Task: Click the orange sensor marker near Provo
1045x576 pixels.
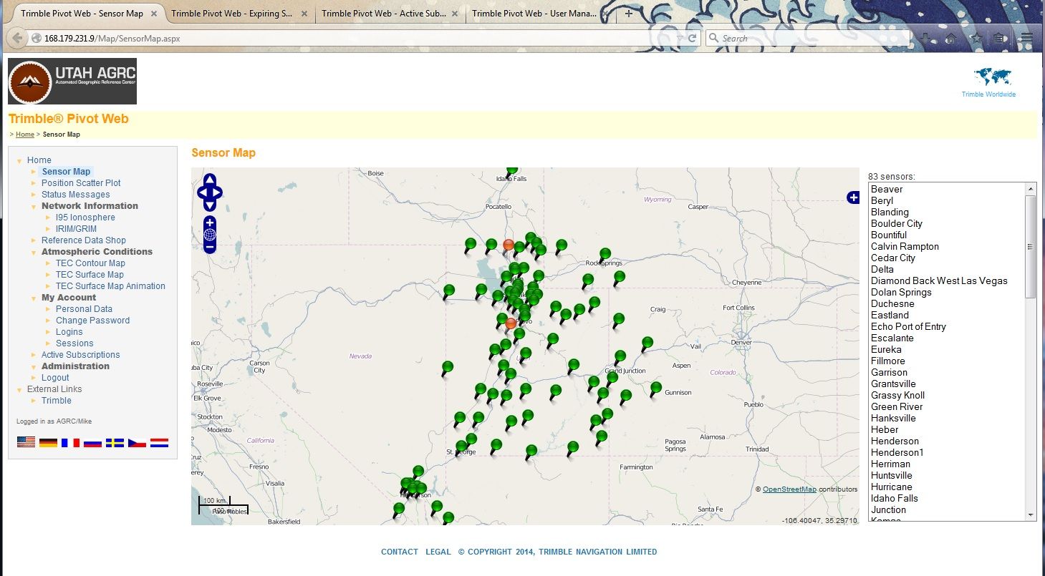Action: tap(511, 324)
